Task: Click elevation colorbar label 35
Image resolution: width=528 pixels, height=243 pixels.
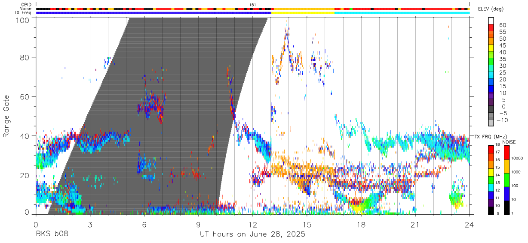Action: [x=502, y=59]
